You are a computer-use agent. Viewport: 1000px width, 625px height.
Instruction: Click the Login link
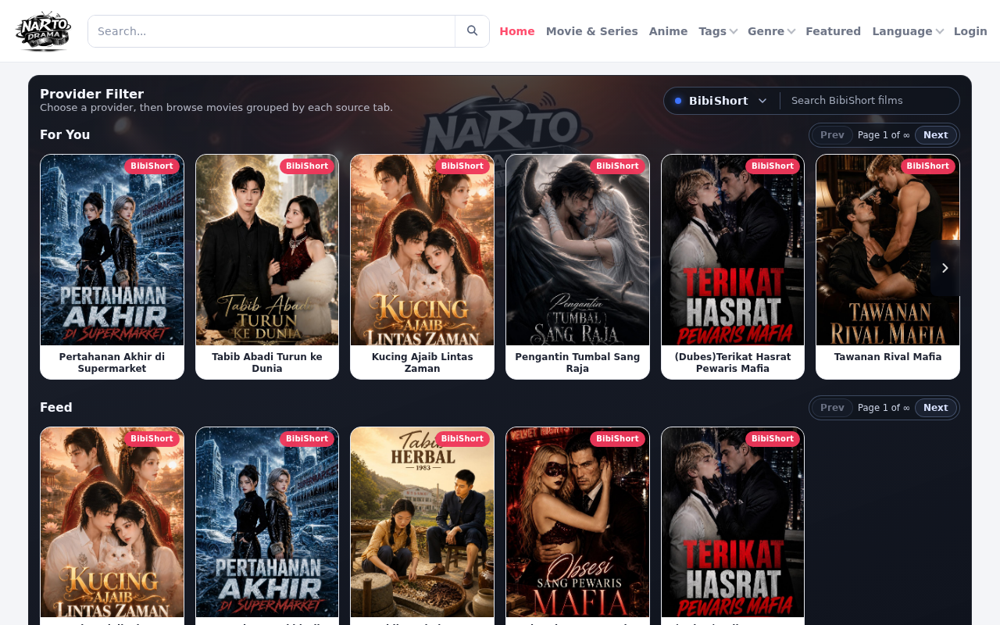click(x=970, y=31)
